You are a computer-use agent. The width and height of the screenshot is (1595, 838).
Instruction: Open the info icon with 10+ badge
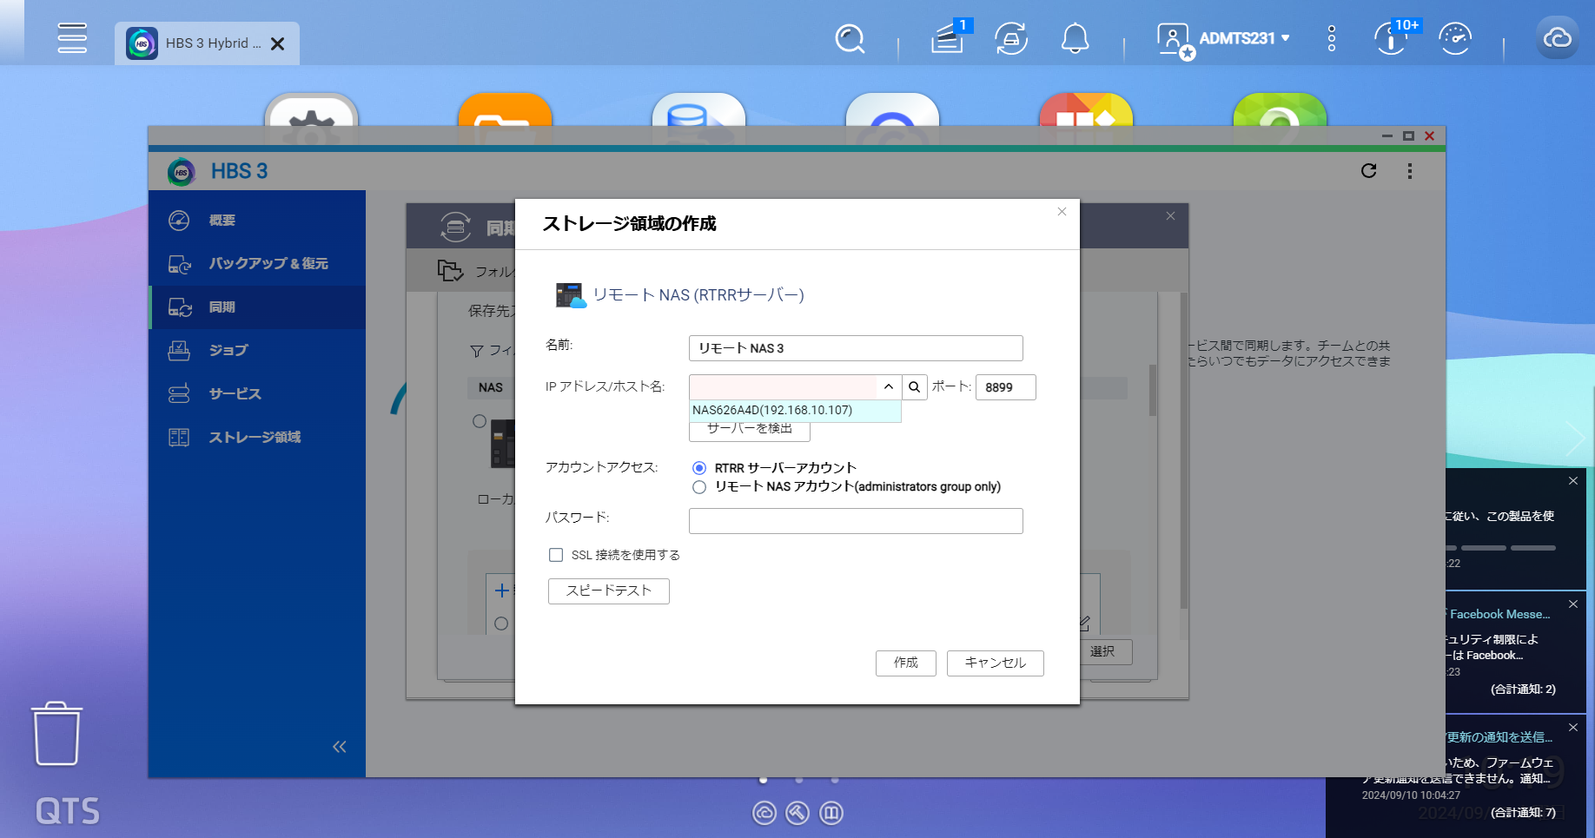tap(1393, 38)
